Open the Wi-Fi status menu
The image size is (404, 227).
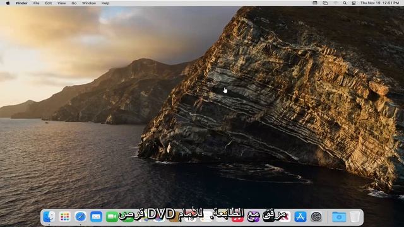click(x=335, y=3)
